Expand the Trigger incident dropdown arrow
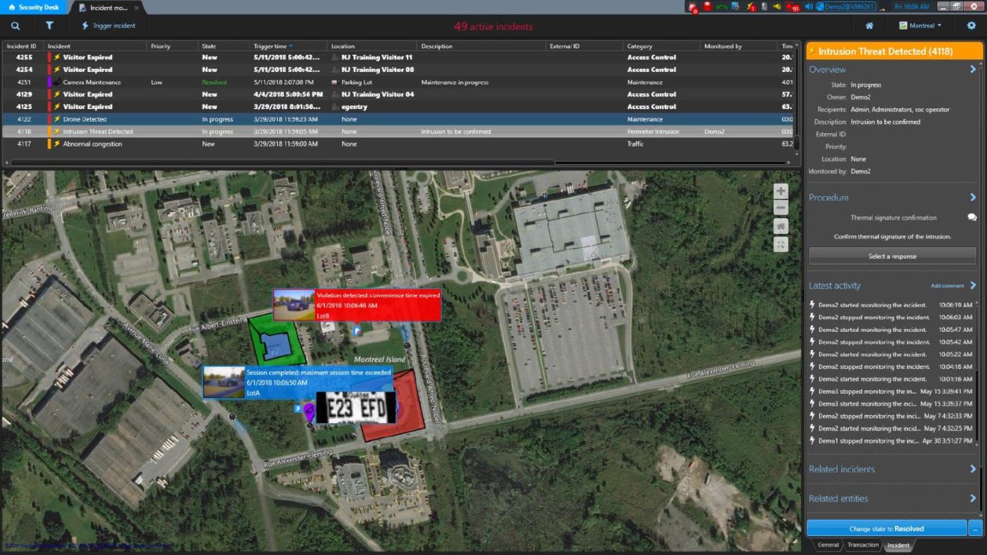Image resolution: width=987 pixels, height=555 pixels. click(138, 25)
